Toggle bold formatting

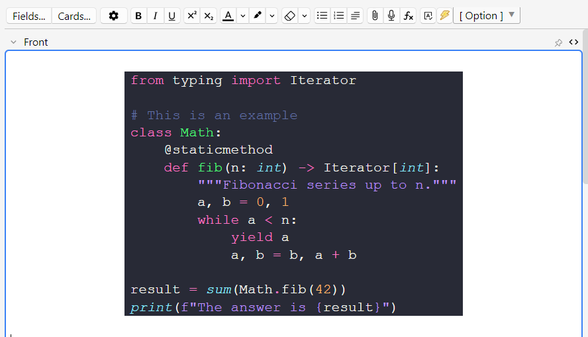[x=138, y=16]
